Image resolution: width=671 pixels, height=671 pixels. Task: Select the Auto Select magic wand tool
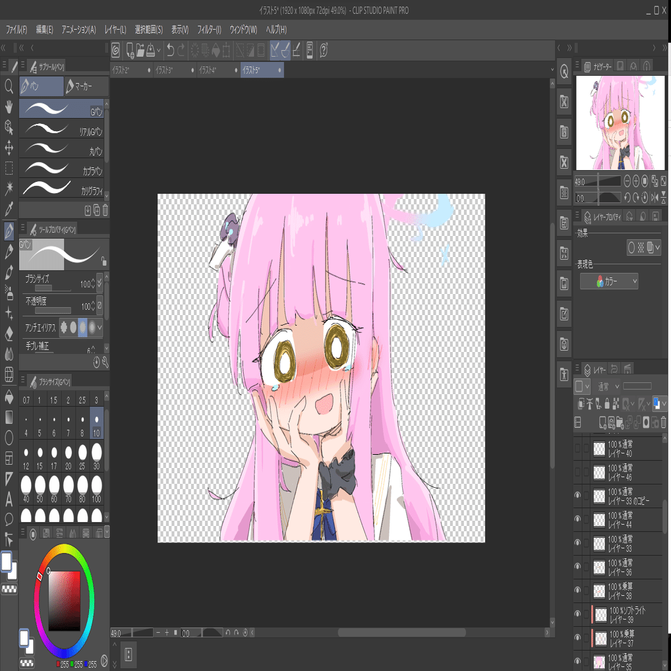[9, 189]
